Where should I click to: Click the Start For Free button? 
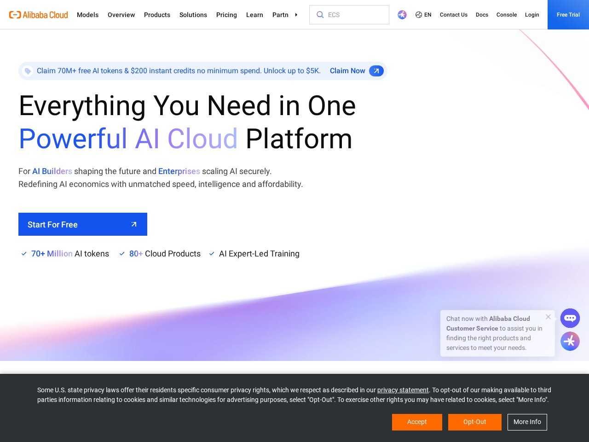pos(83,224)
